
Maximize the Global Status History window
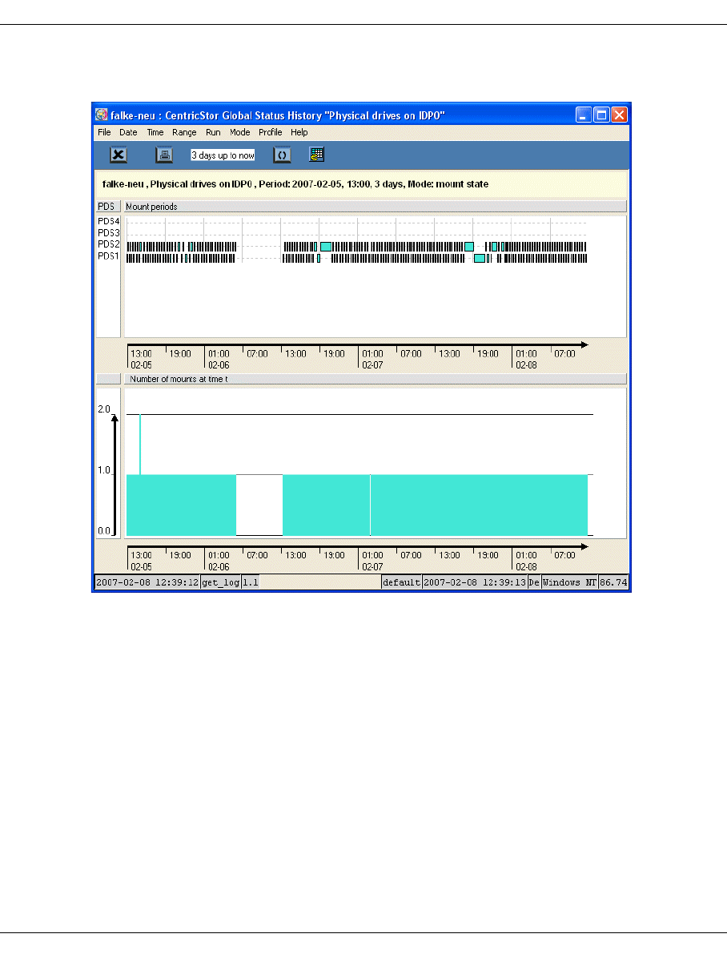602,115
